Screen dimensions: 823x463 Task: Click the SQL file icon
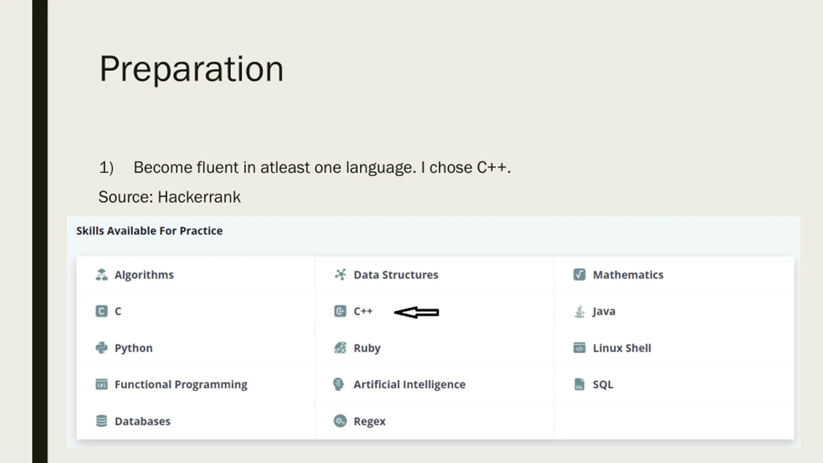pos(579,384)
